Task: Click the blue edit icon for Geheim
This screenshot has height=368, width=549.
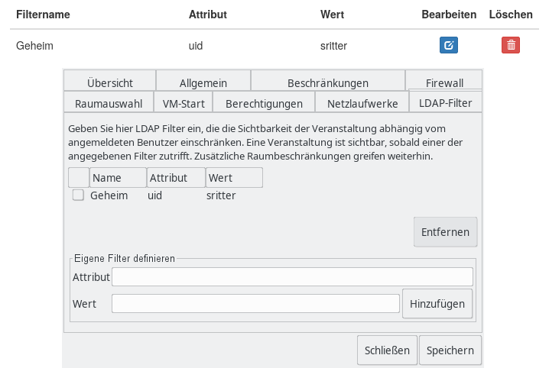Action: tap(449, 45)
